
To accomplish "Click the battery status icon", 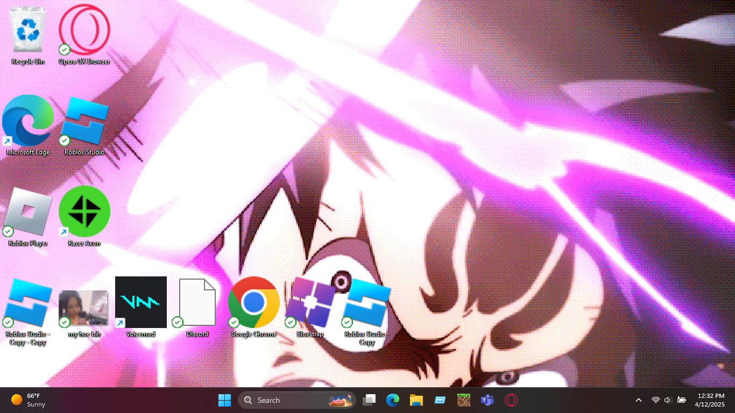I will tap(681, 400).
